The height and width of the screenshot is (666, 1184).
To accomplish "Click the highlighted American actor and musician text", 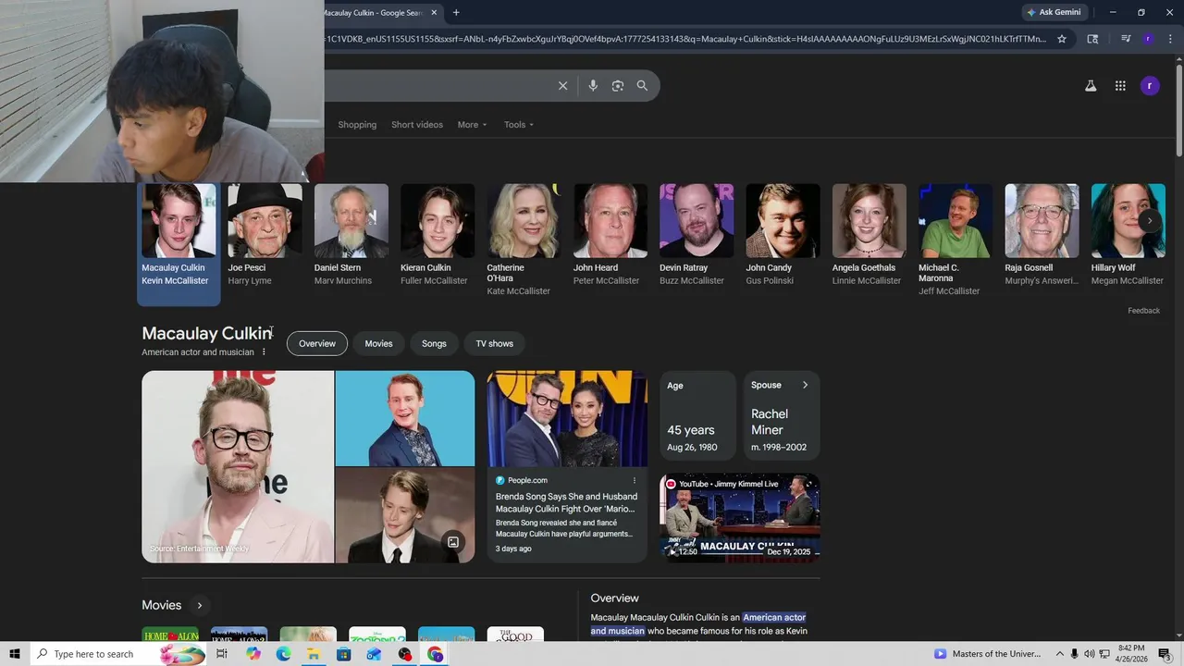I will coord(698,624).
